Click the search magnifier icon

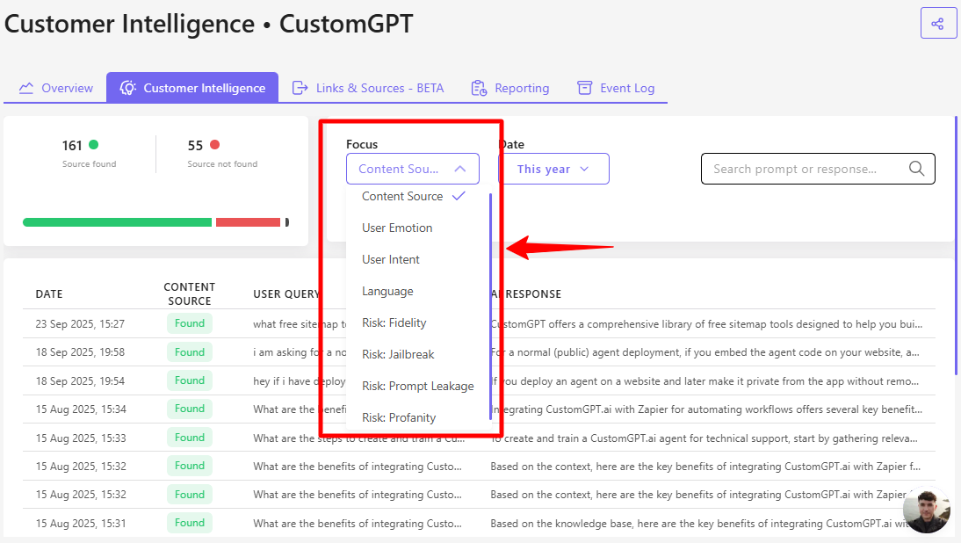point(916,169)
